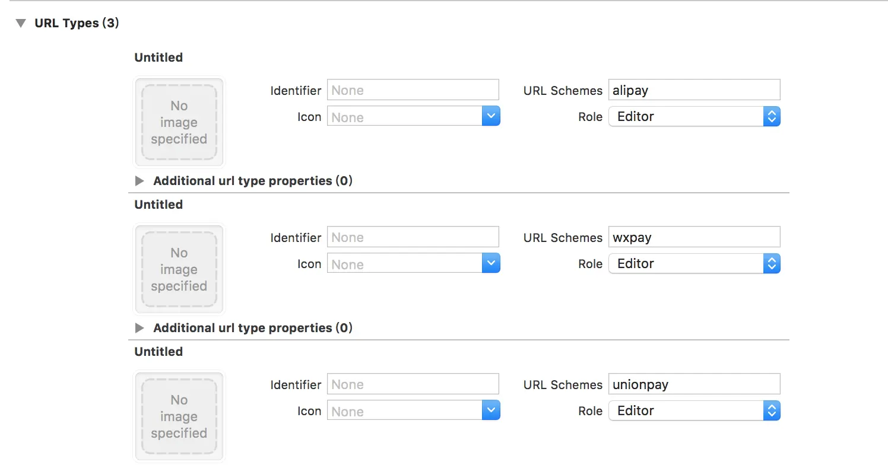Open the Icon dropdown for unionpay entry
This screenshot has width=888, height=465.
point(490,410)
